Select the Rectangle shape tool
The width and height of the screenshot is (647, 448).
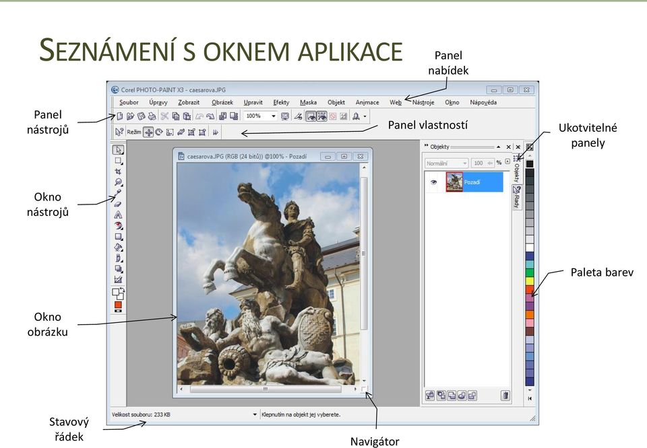pyautogui.click(x=119, y=237)
